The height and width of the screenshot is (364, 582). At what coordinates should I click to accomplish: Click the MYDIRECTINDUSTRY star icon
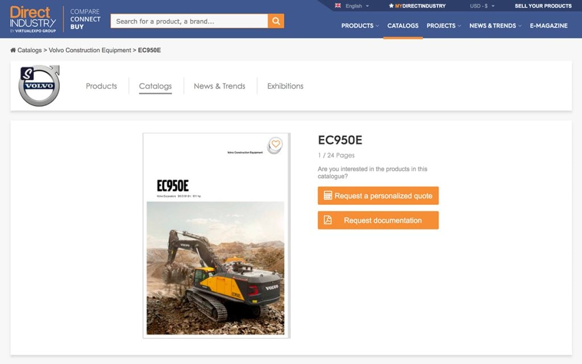392,6
